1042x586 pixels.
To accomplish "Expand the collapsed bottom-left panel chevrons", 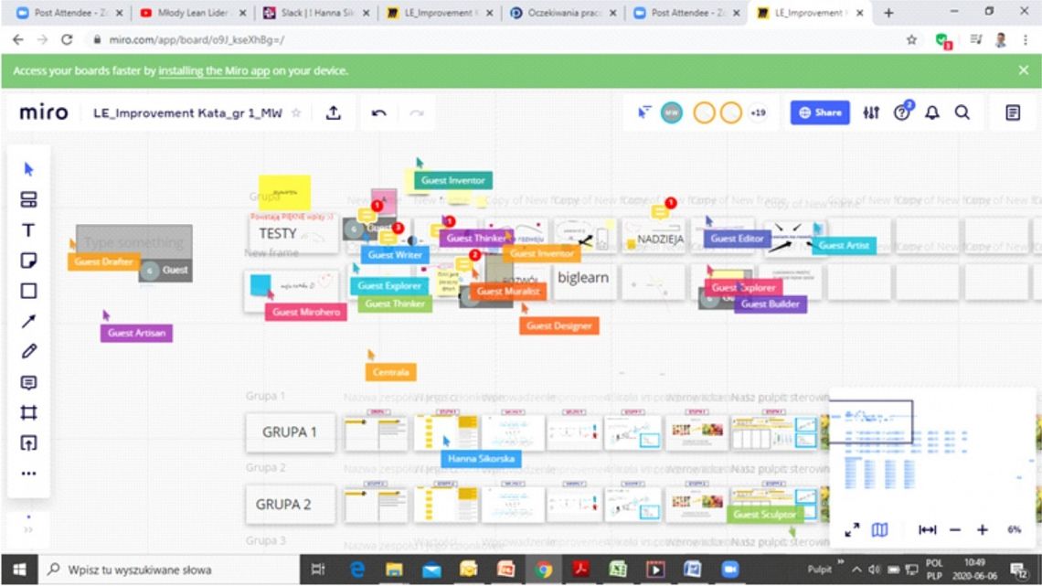I will tap(27, 529).
